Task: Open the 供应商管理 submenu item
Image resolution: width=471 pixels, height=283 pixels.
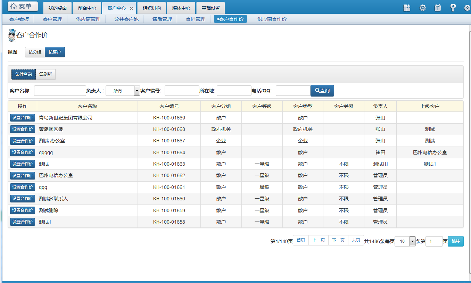Action: [88, 19]
